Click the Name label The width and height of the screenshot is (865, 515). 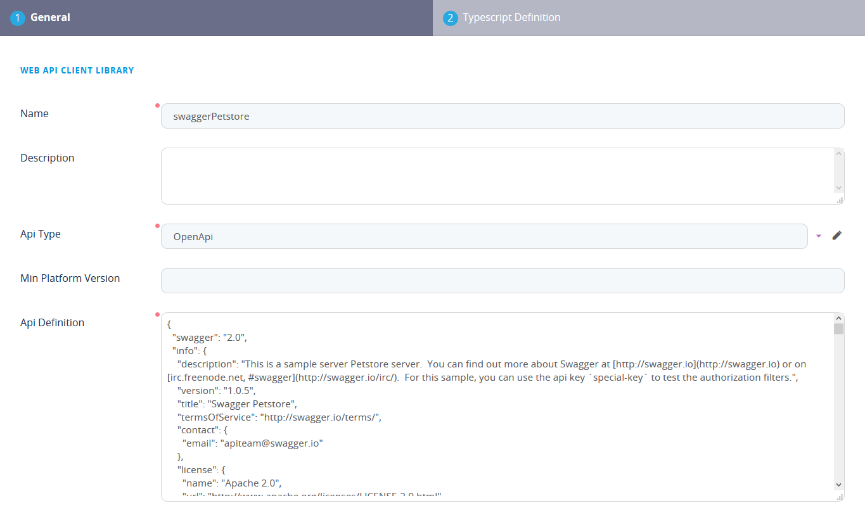click(34, 113)
